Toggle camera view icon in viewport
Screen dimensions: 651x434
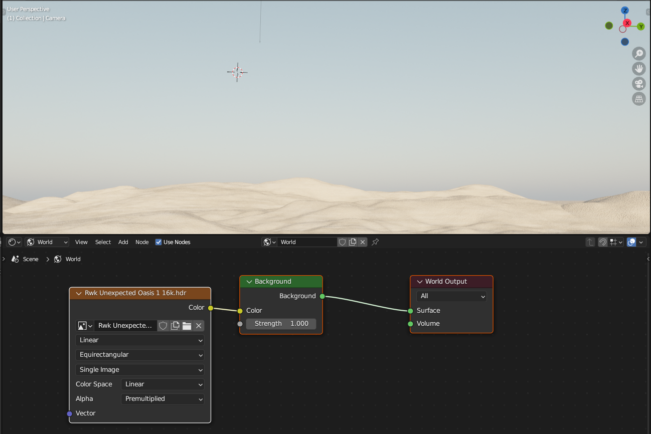point(638,84)
